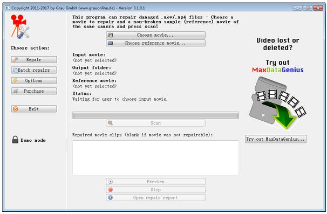The width and height of the screenshot is (327, 214).
Task: Exit the application with Exit button
Action: pyautogui.click(x=34, y=109)
